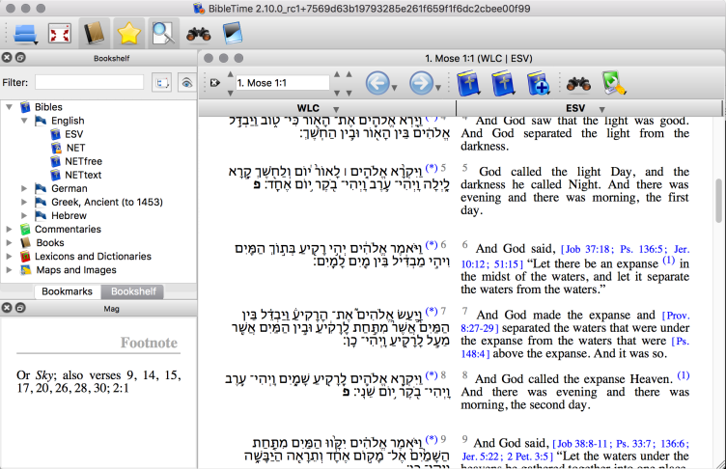
Task: Click the green display settings magnifier icon
Action: pyautogui.click(x=614, y=83)
